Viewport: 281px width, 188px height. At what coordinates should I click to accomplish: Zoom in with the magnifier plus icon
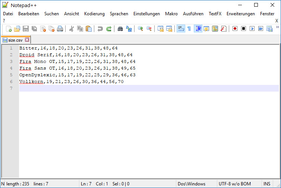pos(140,29)
